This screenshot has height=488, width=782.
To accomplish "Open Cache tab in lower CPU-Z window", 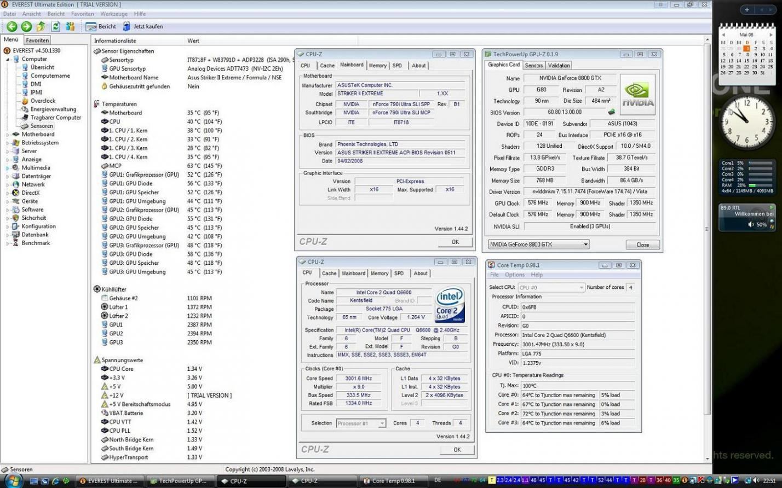I will pos(329,274).
